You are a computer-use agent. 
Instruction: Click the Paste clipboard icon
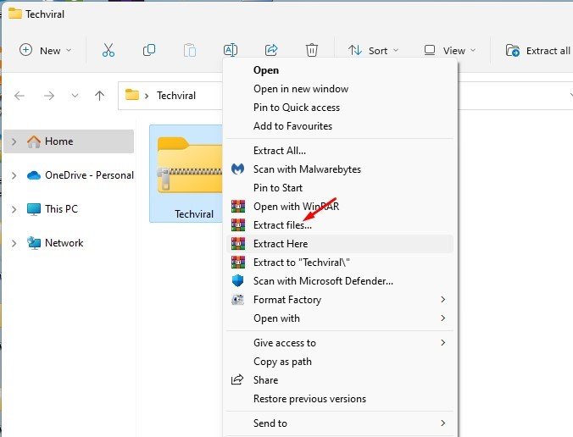pos(190,50)
